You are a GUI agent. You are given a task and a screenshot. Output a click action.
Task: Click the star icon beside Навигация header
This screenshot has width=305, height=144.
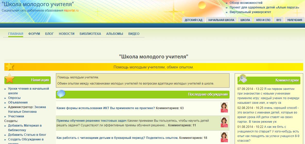pyautogui.click(x=10, y=78)
